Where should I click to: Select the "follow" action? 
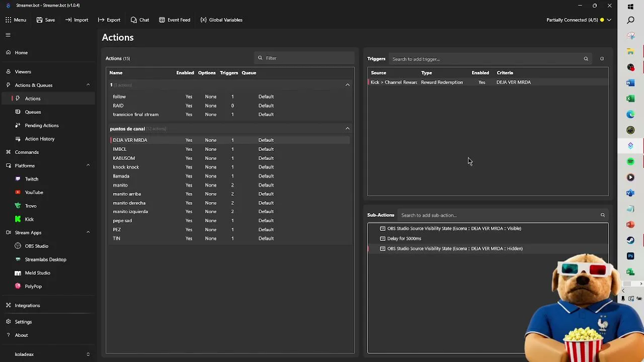coord(229,97)
